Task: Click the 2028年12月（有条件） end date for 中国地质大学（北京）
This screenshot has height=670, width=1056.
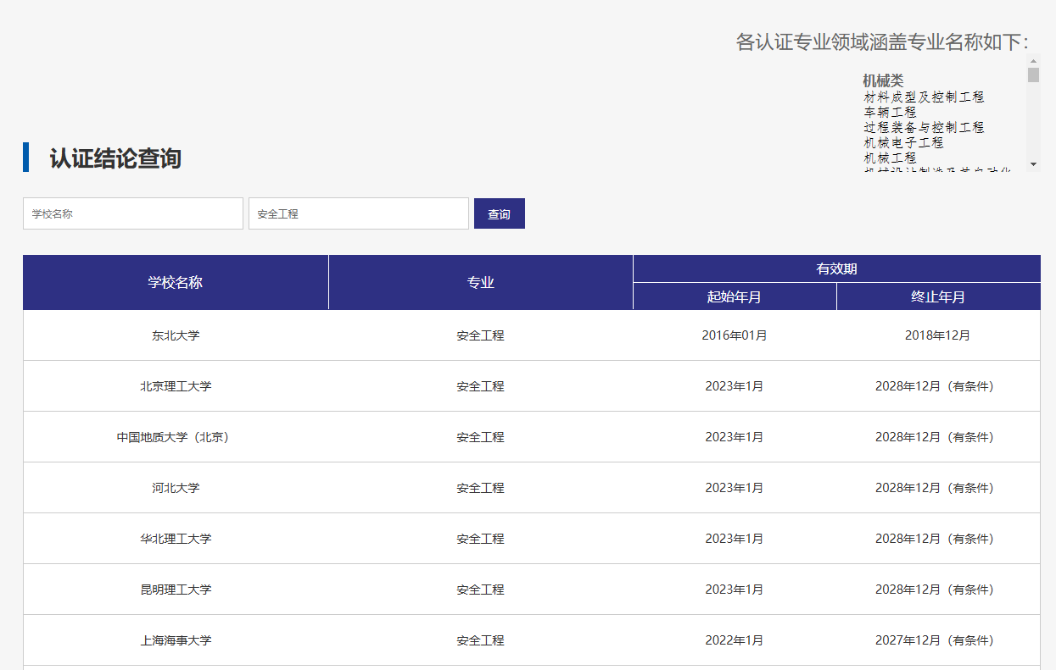Action: [x=938, y=437]
